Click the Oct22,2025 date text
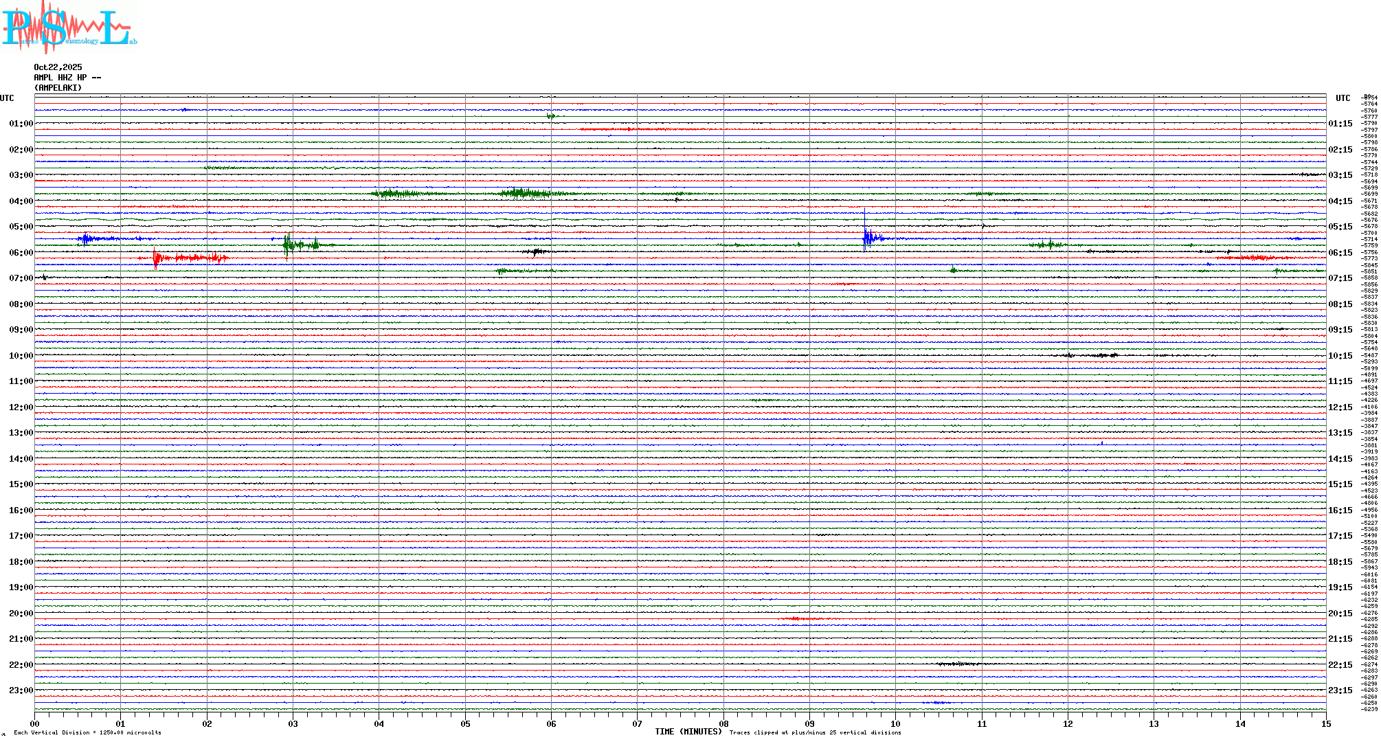This screenshot has width=1381, height=742. 58,67
